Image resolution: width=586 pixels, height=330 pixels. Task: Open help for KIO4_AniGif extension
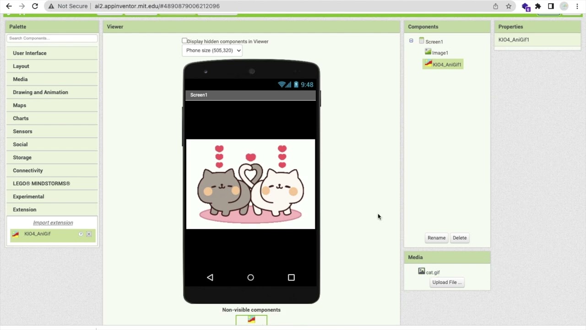pos(81,234)
